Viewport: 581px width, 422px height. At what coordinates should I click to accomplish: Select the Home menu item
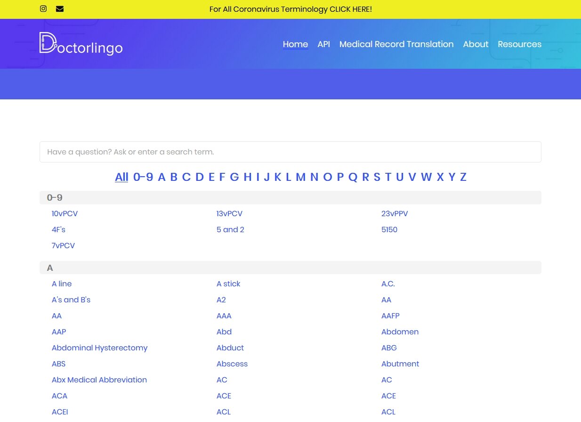(x=295, y=44)
